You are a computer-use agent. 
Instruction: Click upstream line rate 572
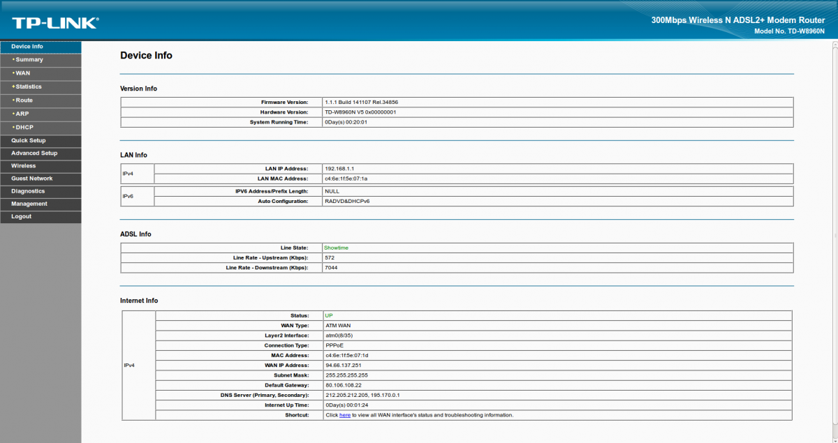(x=330, y=257)
